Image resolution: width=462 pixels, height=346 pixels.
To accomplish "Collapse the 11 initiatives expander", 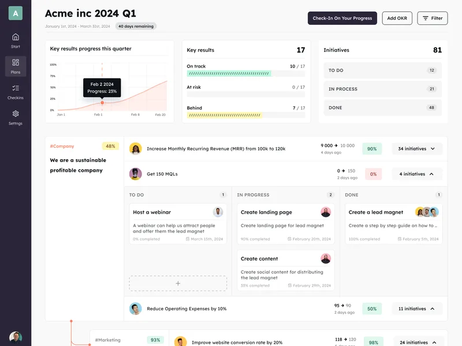I will point(416,309).
